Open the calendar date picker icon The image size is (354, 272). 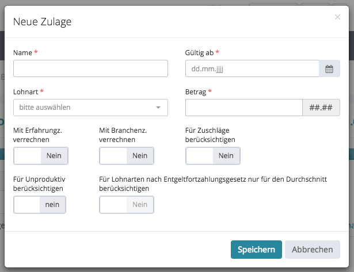tap(329, 69)
